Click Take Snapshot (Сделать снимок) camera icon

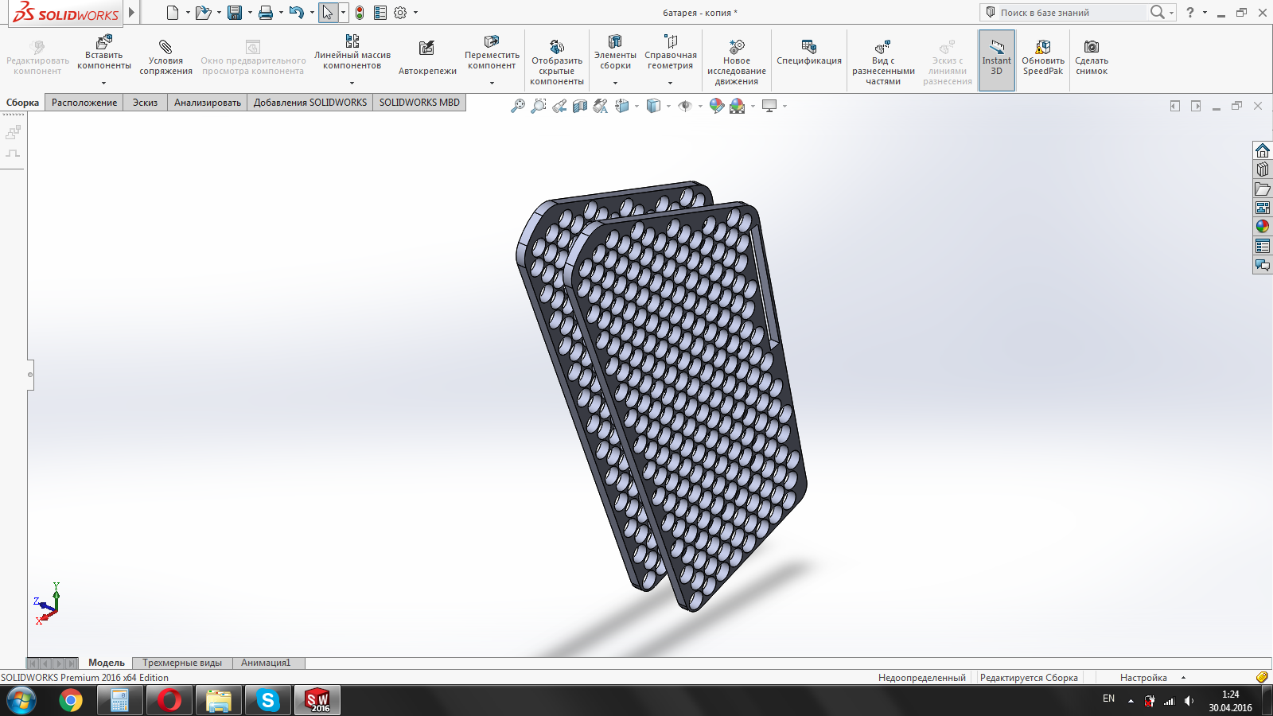[x=1092, y=47]
